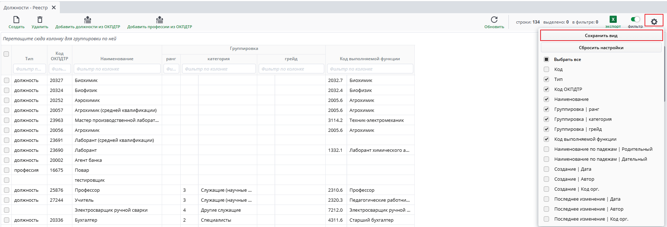Export the table via Excel icon
Image resolution: width=667 pixels, height=227 pixels.
point(613,20)
